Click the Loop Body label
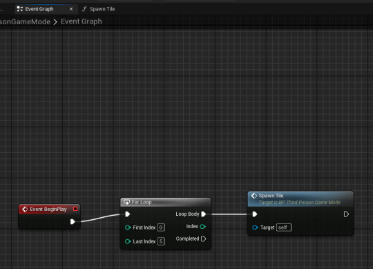This screenshot has width=373, height=269. [x=187, y=214]
